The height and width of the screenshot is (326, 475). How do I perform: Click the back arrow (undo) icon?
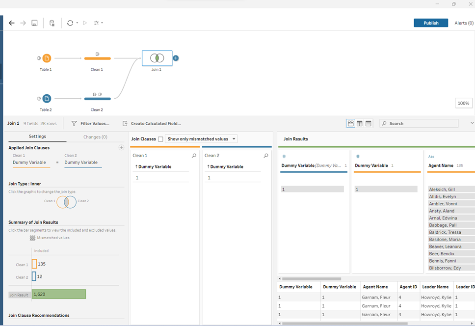pos(11,23)
